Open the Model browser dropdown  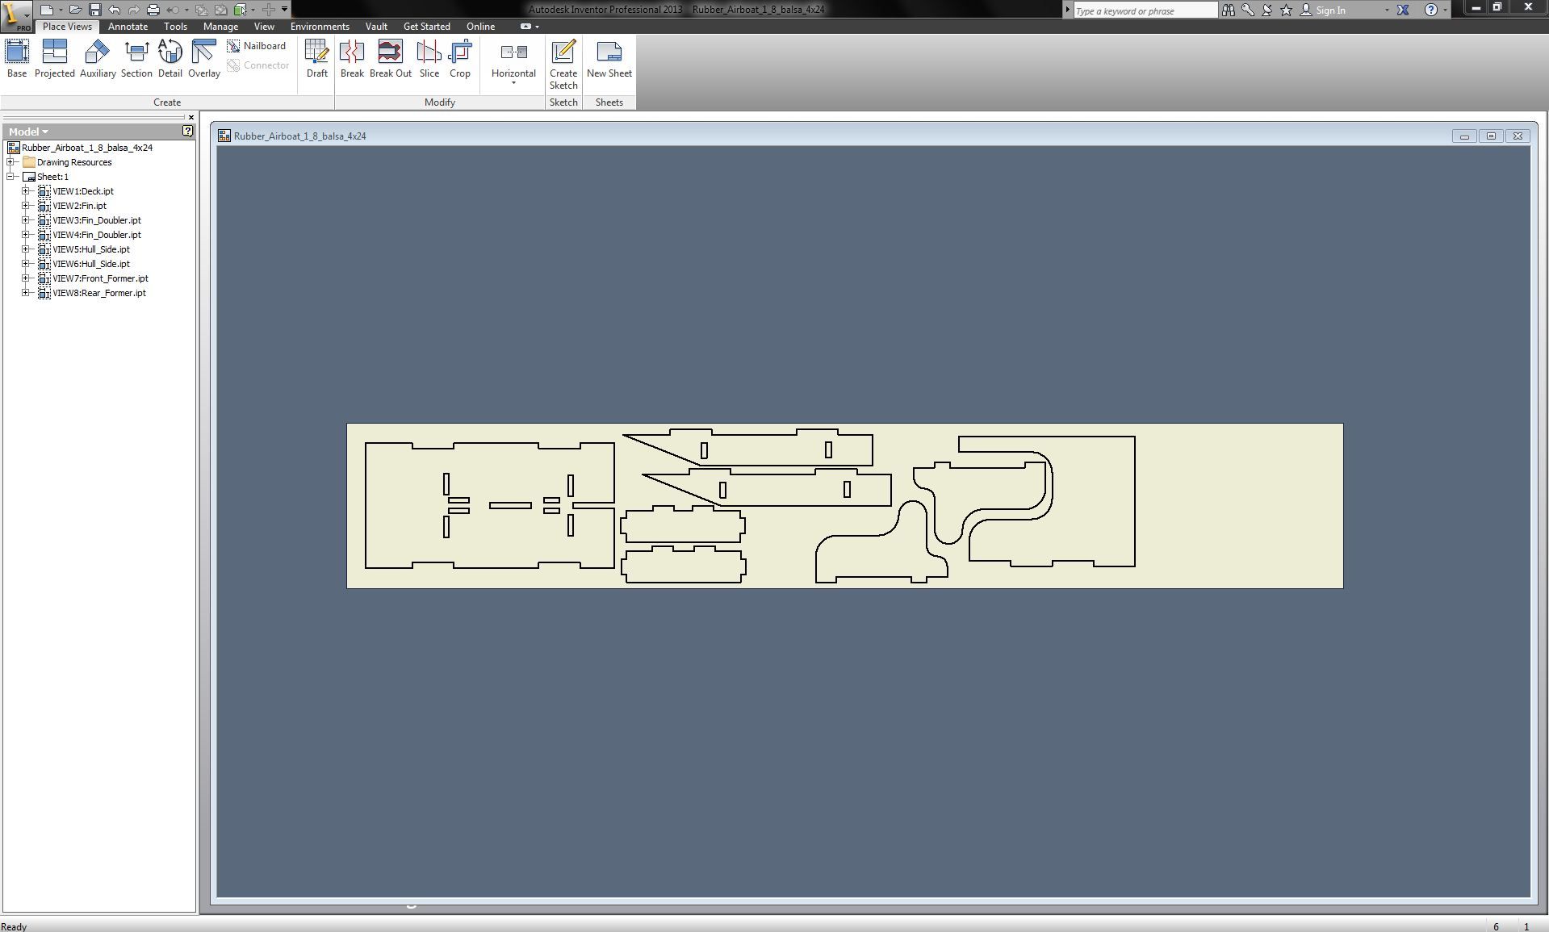pyautogui.click(x=44, y=131)
